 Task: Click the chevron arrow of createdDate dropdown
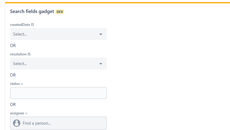(x=101, y=34)
